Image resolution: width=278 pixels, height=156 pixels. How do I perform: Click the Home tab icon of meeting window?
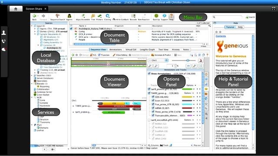pos(16,9)
